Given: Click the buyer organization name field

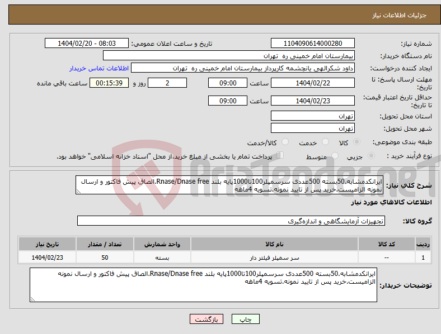Looking at the screenshot, I should pyautogui.click(x=229, y=55).
